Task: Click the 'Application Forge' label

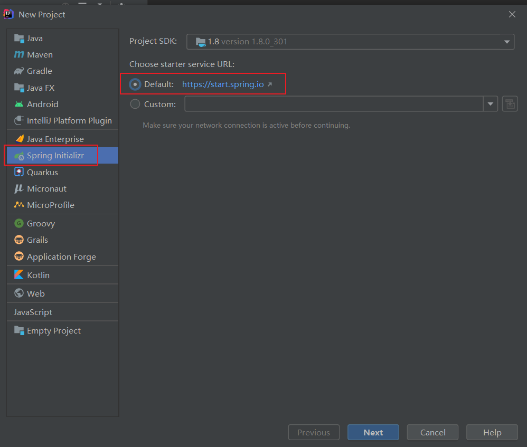Action: click(x=61, y=257)
